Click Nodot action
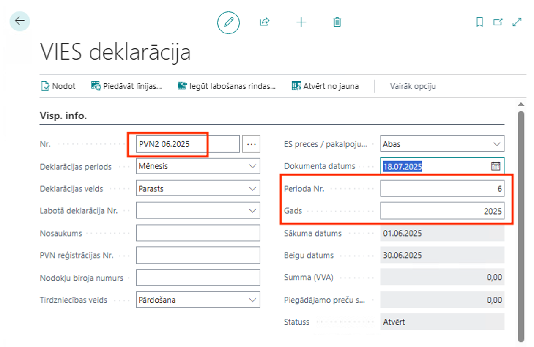The image size is (534, 347). tap(58, 86)
